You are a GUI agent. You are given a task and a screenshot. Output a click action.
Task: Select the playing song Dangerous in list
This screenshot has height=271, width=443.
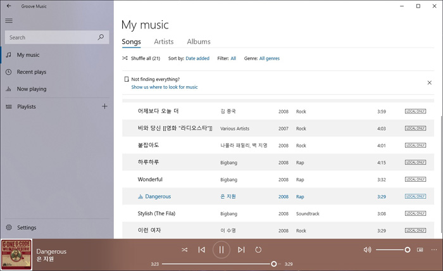point(278,196)
